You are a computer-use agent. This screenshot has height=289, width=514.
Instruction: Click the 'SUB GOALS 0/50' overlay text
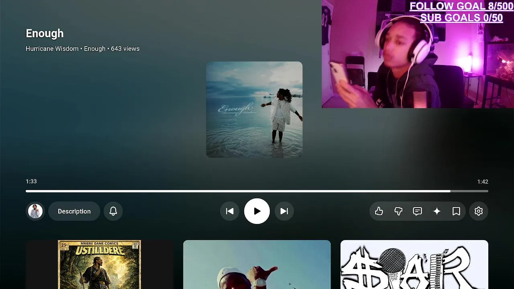[x=461, y=18]
